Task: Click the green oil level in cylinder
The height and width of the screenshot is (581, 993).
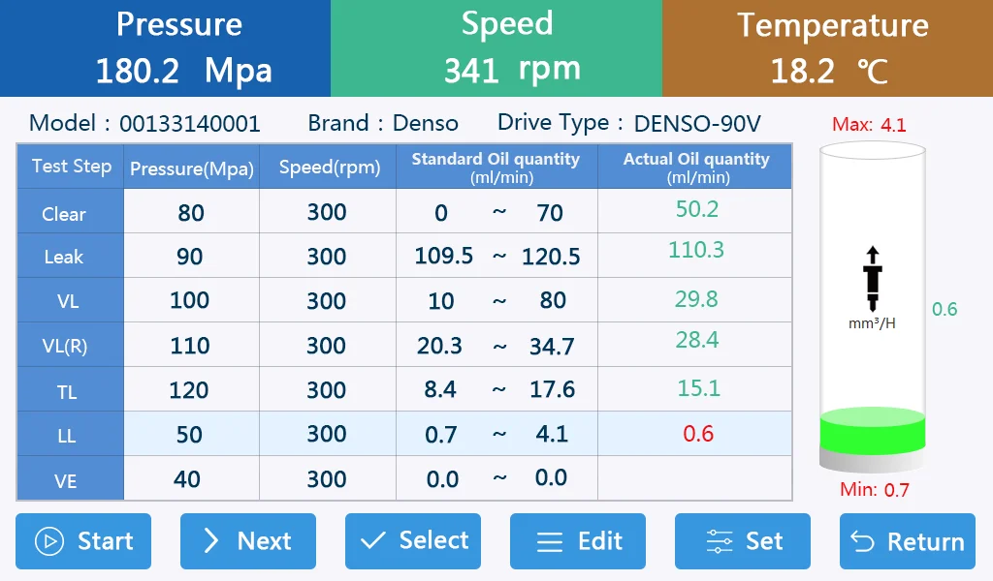Action: tap(873, 431)
